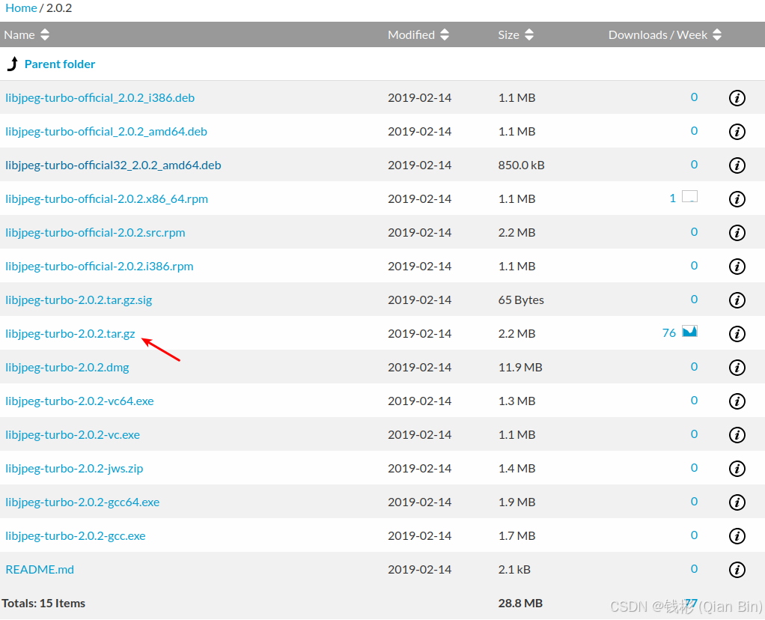Open the README.md file
The image size is (765, 620).
40,569
